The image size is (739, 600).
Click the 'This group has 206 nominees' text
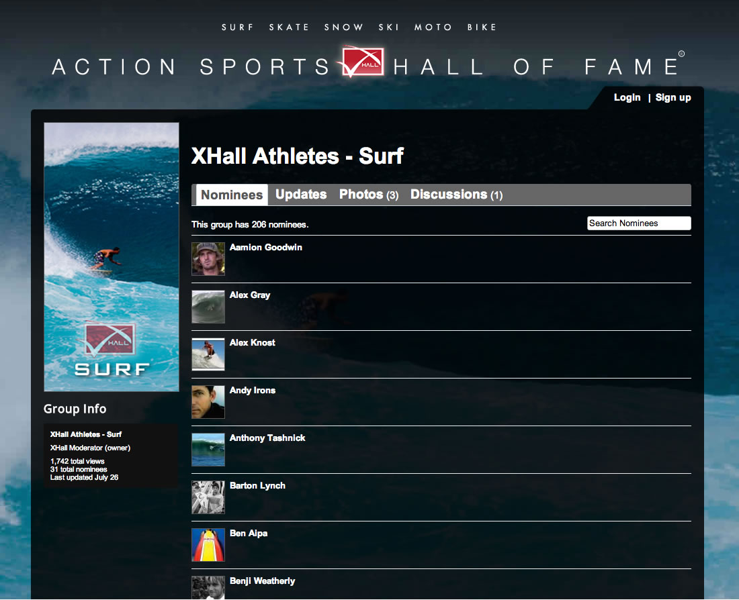pos(250,225)
